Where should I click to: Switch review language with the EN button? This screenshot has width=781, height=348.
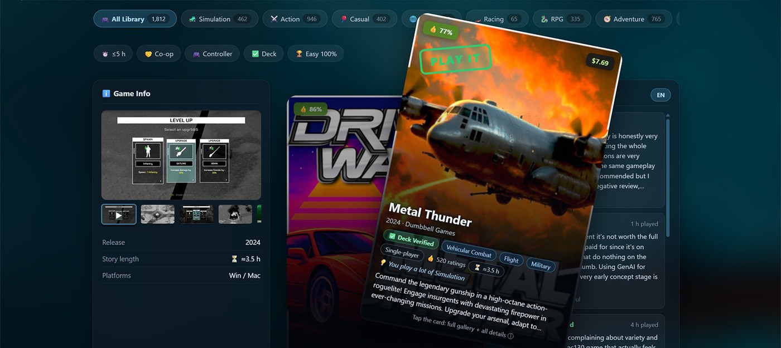point(661,95)
